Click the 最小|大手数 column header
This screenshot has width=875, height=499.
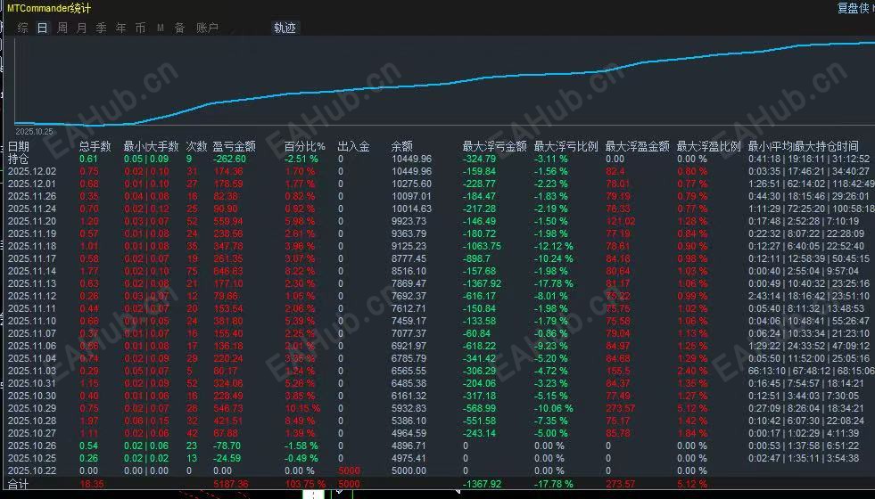[151, 146]
